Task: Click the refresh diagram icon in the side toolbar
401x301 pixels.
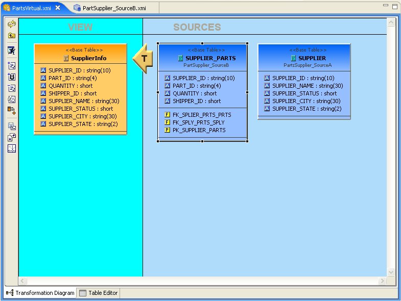Action: click(12, 24)
